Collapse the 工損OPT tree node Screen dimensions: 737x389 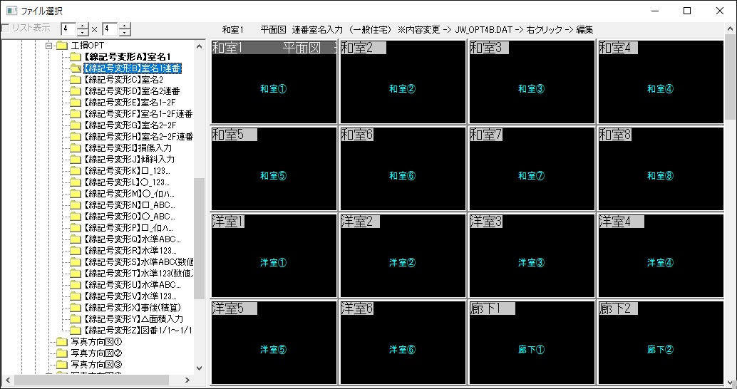[x=49, y=46]
